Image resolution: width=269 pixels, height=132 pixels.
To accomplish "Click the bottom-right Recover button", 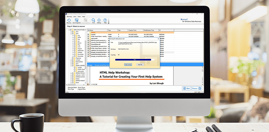I will [x=197, y=88].
